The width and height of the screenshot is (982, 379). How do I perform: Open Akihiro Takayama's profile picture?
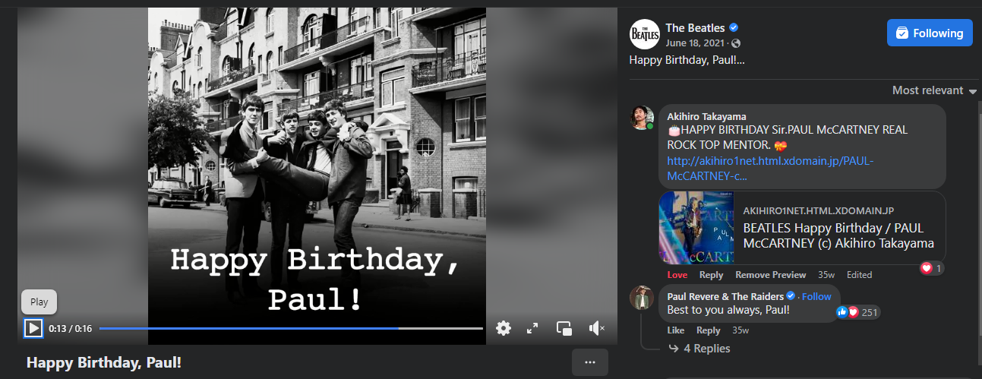[642, 117]
